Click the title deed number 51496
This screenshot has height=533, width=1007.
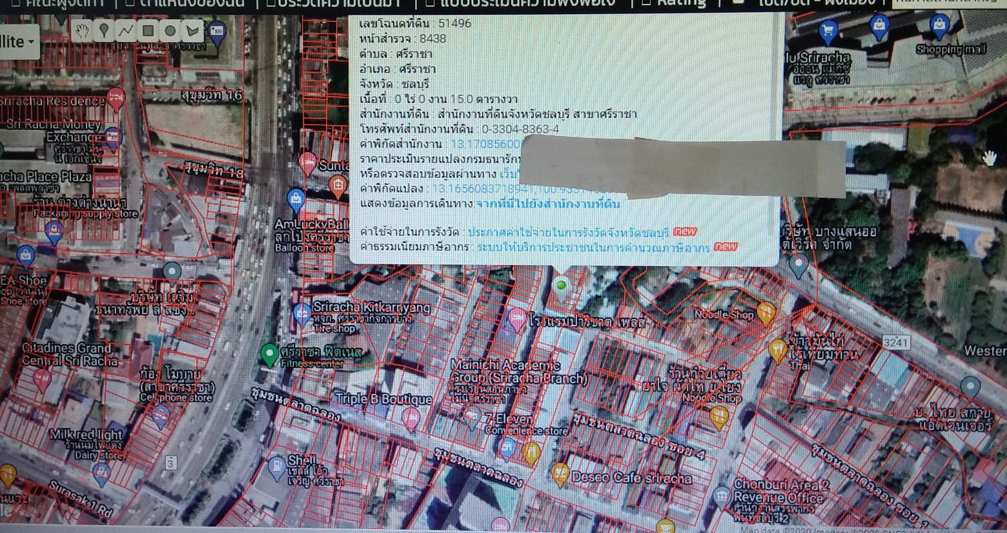click(454, 23)
